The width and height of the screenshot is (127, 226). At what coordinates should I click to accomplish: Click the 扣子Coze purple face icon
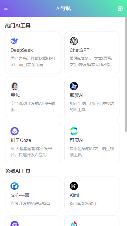point(15,131)
